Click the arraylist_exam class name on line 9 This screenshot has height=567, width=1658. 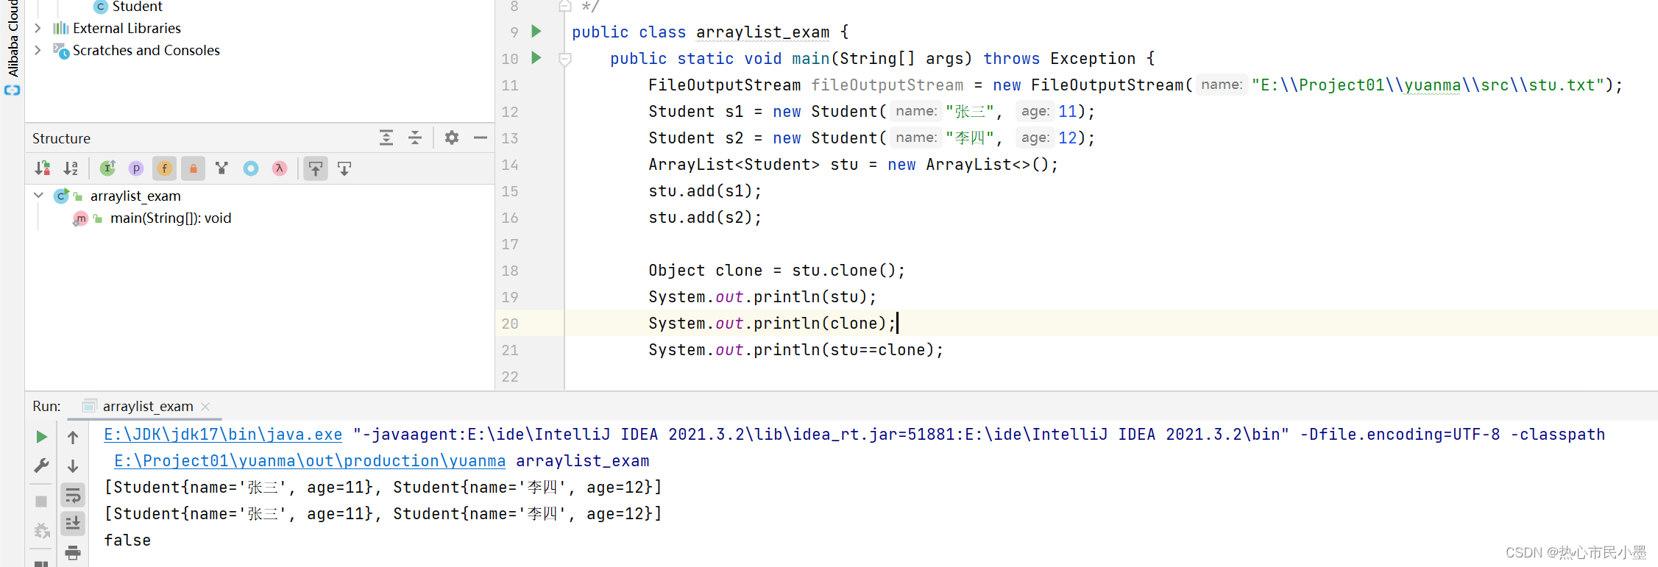click(763, 32)
